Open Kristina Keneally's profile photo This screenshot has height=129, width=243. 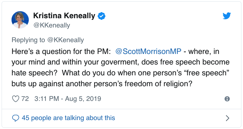[x=20, y=19]
